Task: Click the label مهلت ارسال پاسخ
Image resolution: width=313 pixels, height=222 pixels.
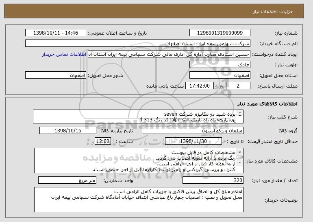Action: coord(278,86)
